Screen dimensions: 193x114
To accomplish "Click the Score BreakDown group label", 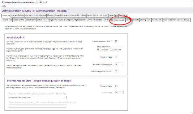I will 103,47.
